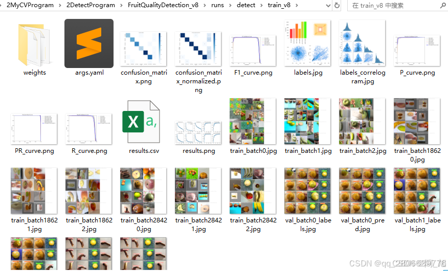Open the address bar history dropdown

[x=328, y=6]
